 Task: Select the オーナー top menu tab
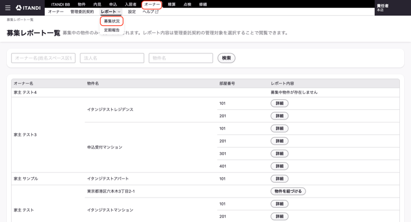tap(152, 4)
